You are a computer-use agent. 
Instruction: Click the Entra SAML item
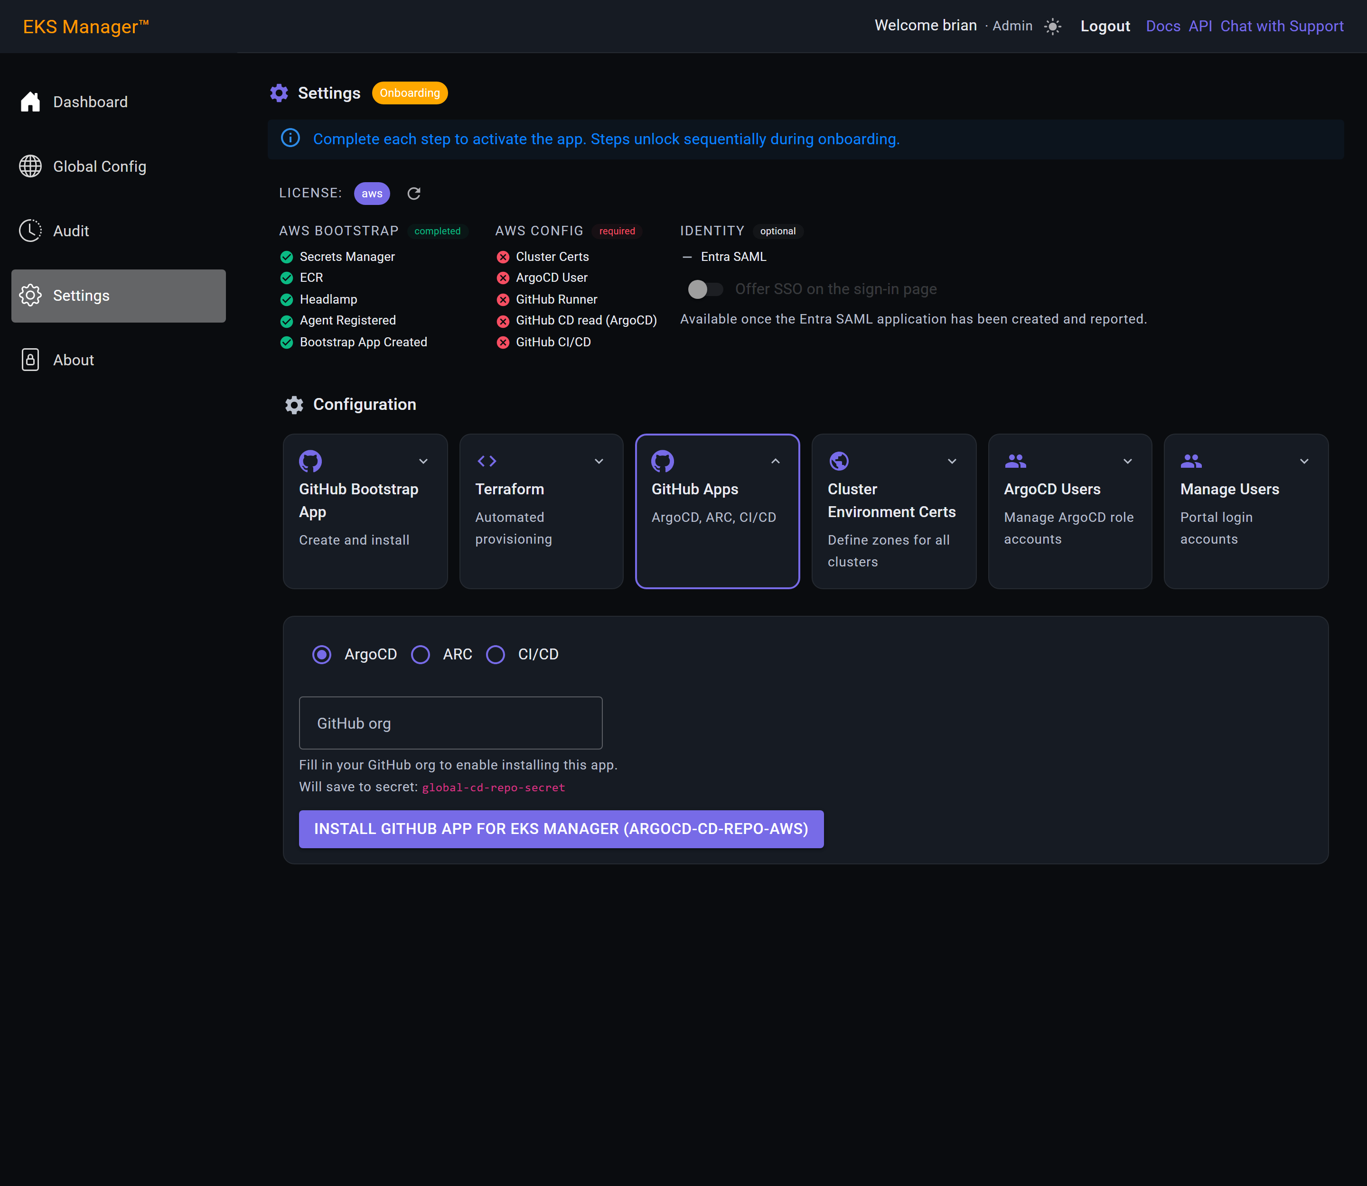coord(733,257)
